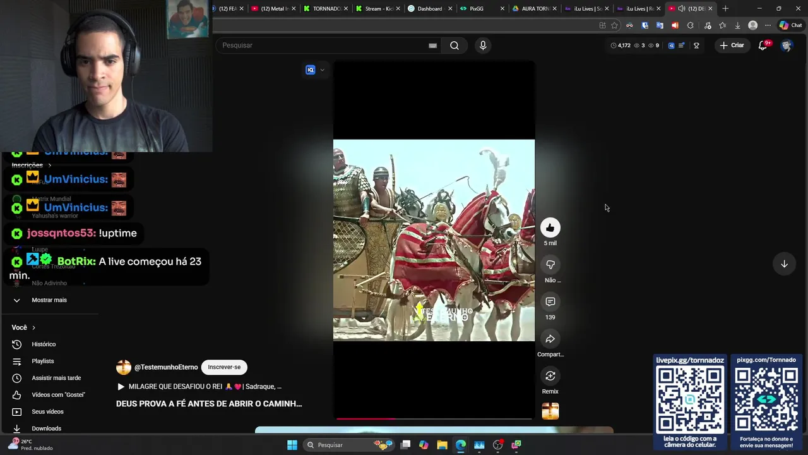Pause the Short by clicking the video
Image resolution: width=808 pixels, height=455 pixels.
434,240
